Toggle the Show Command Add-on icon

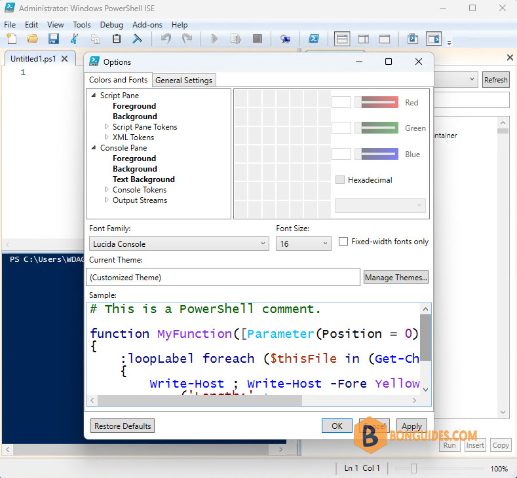coord(434,39)
